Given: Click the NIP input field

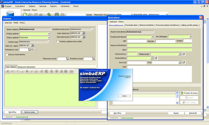Looking at the screenshot, I should (x=137, y=41).
